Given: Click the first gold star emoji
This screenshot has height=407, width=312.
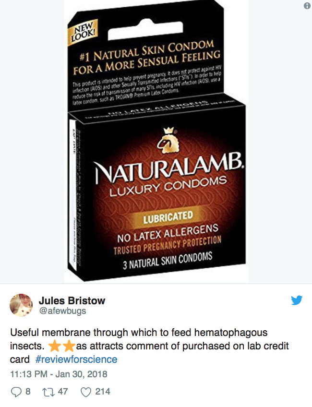Looking at the screenshot, I should click(55, 346).
